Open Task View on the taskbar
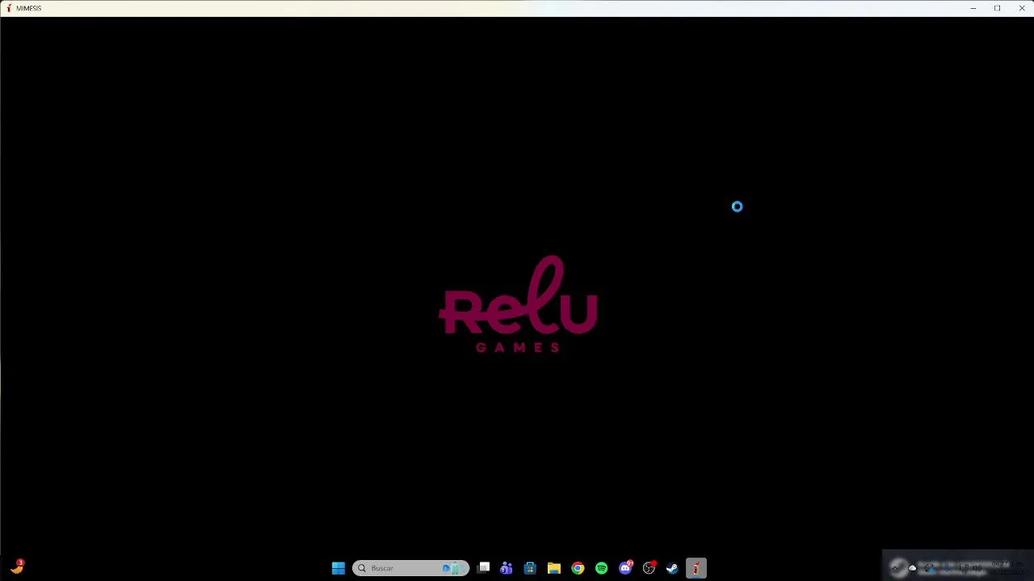The width and height of the screenshot is (1034, 581). (483, 568)
